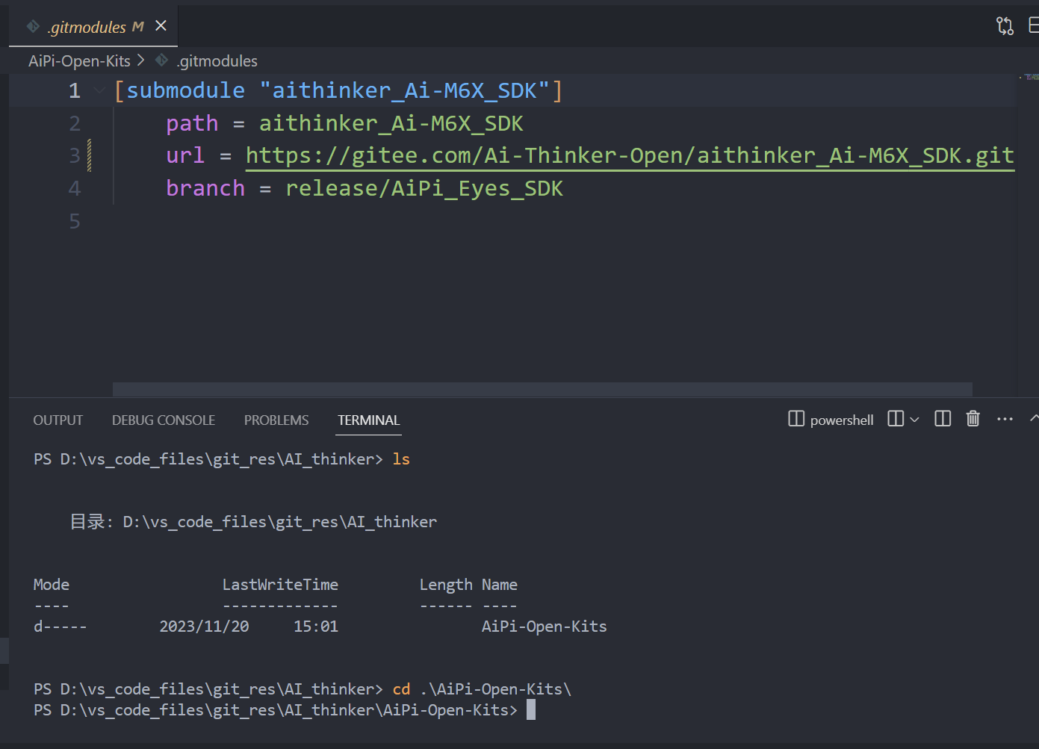Switch to the OUTPUT panel tab
Image resolution: width=1039 pixels, height=749 pixels.
(x=58, y=420)
